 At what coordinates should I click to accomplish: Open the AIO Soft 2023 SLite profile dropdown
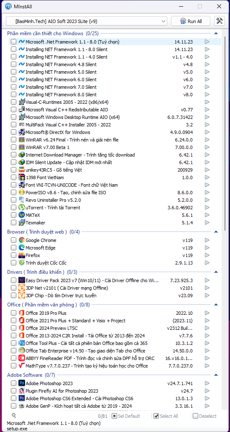click(87, 21)
